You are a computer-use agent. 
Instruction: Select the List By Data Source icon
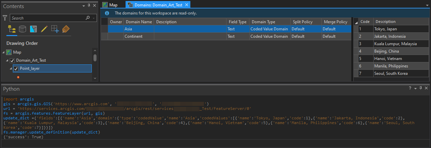click(x=22, y=29)
